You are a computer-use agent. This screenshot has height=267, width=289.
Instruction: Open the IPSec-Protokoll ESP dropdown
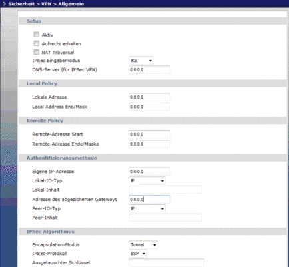coord(138,254)
